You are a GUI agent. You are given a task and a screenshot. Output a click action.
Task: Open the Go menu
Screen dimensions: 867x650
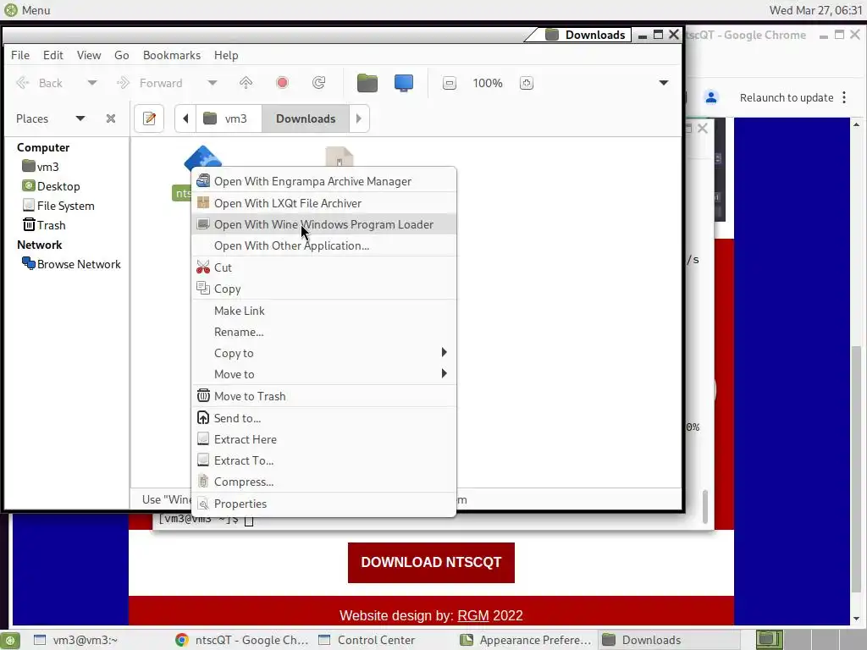[122, 55]
